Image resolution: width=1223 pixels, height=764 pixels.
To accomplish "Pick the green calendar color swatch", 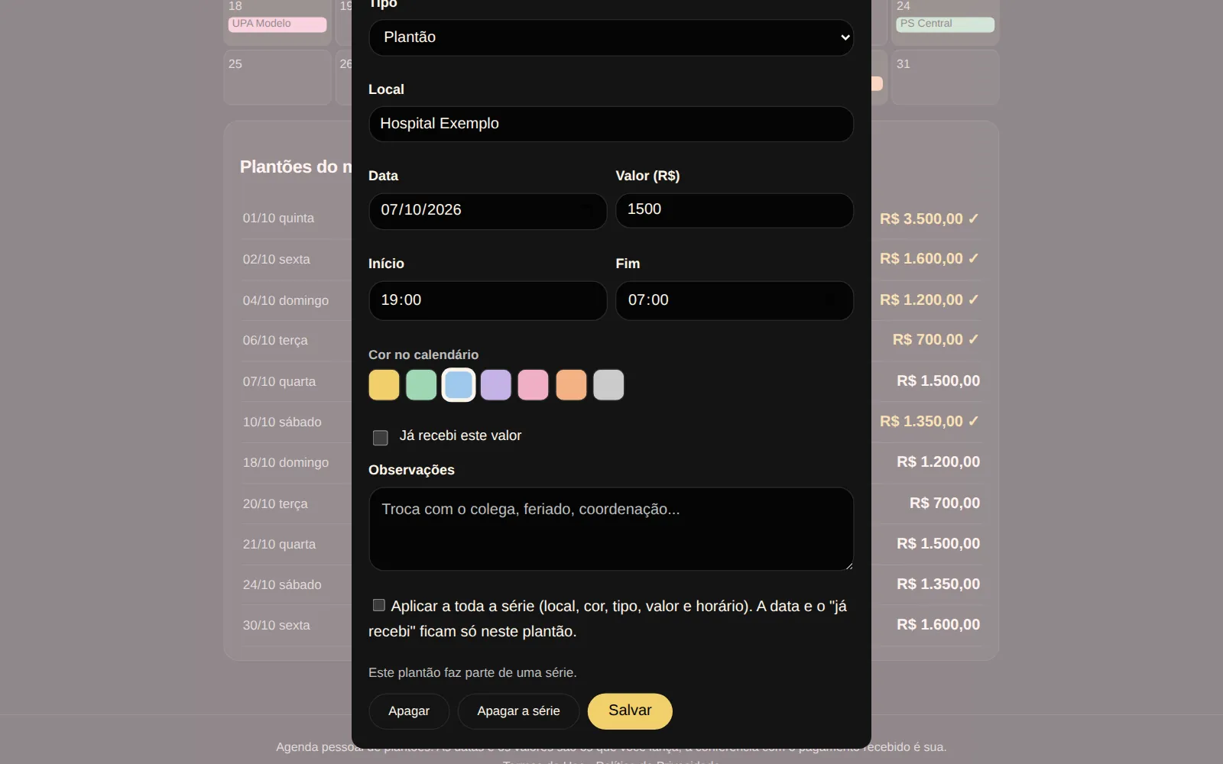I will coord(421,385).
